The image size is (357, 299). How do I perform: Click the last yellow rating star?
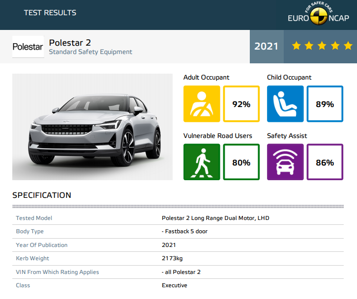click(348, 46)
